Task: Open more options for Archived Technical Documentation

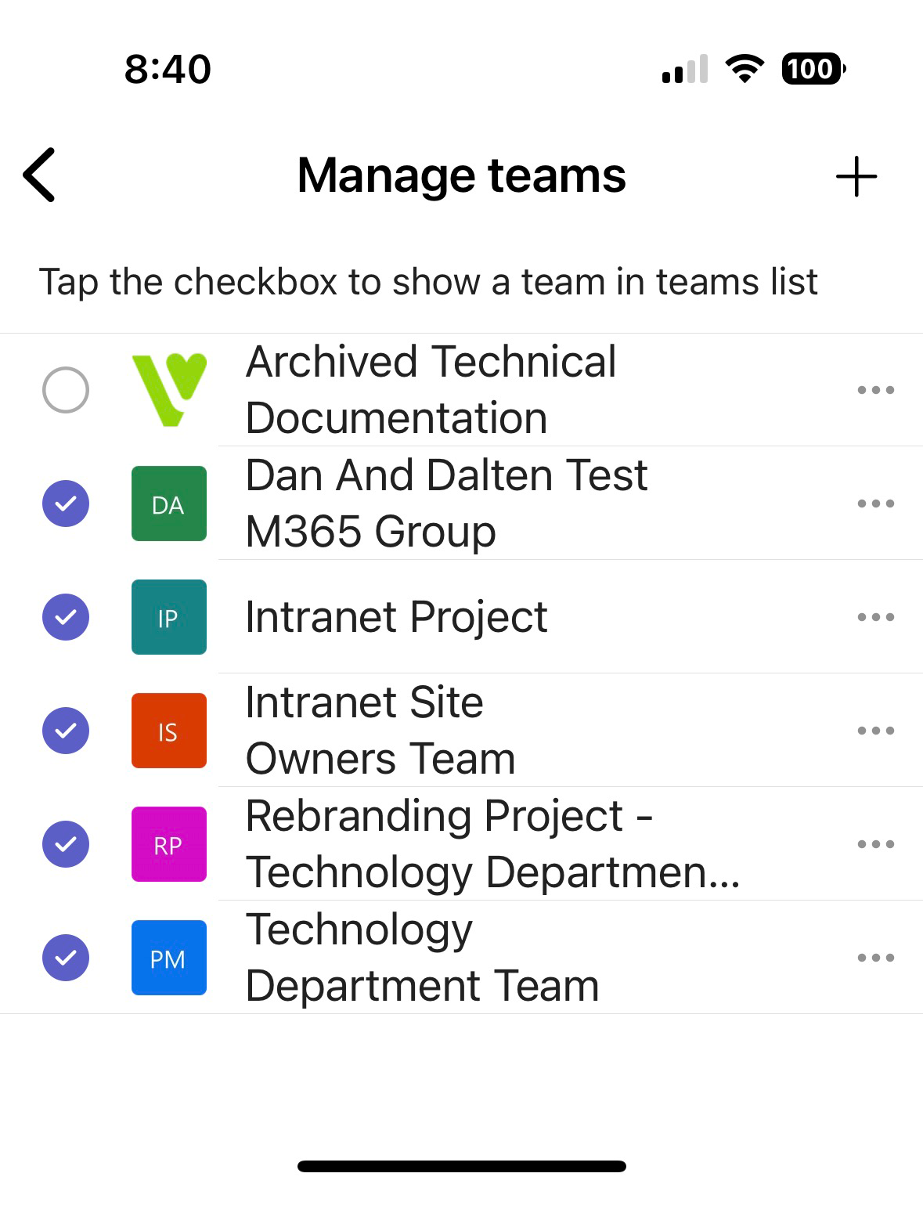Action: (875, 389)
